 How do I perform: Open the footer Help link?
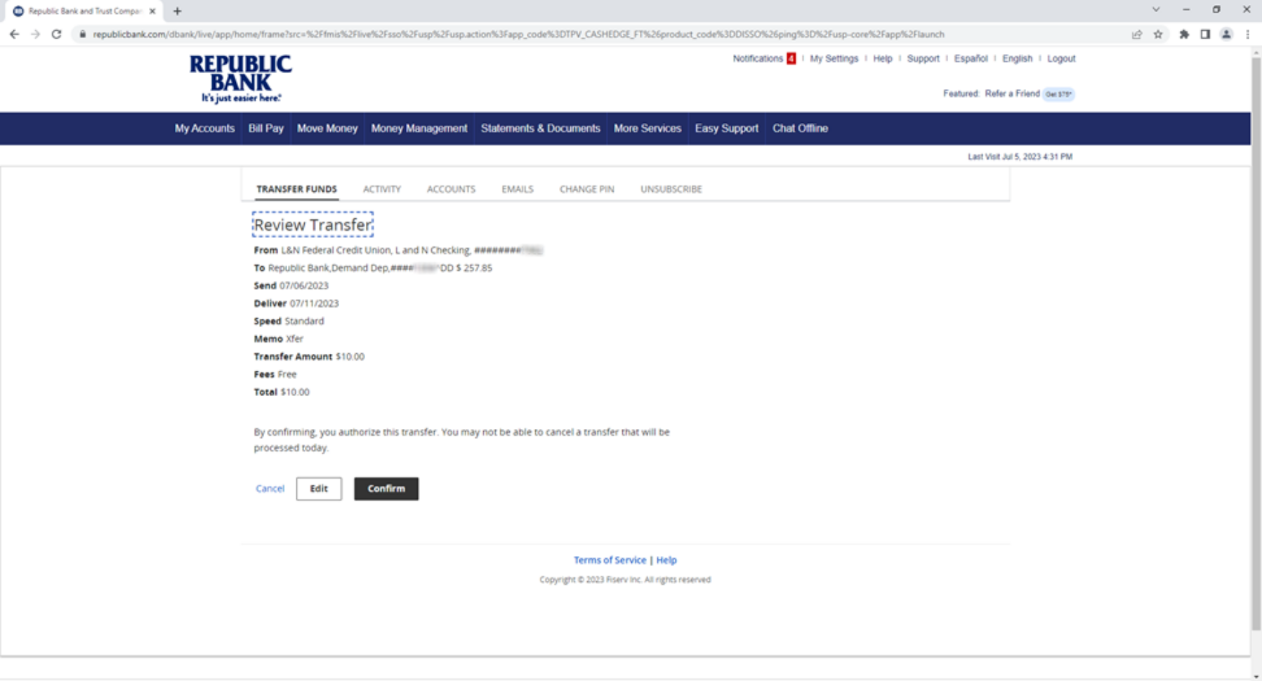666,560
